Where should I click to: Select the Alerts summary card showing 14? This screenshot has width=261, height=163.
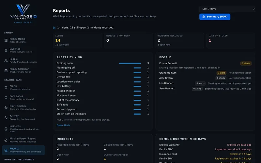[77, 40]
